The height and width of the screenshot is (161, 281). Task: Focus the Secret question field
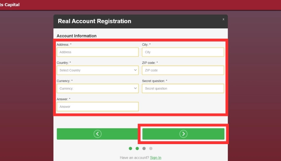tap(183, 89)
